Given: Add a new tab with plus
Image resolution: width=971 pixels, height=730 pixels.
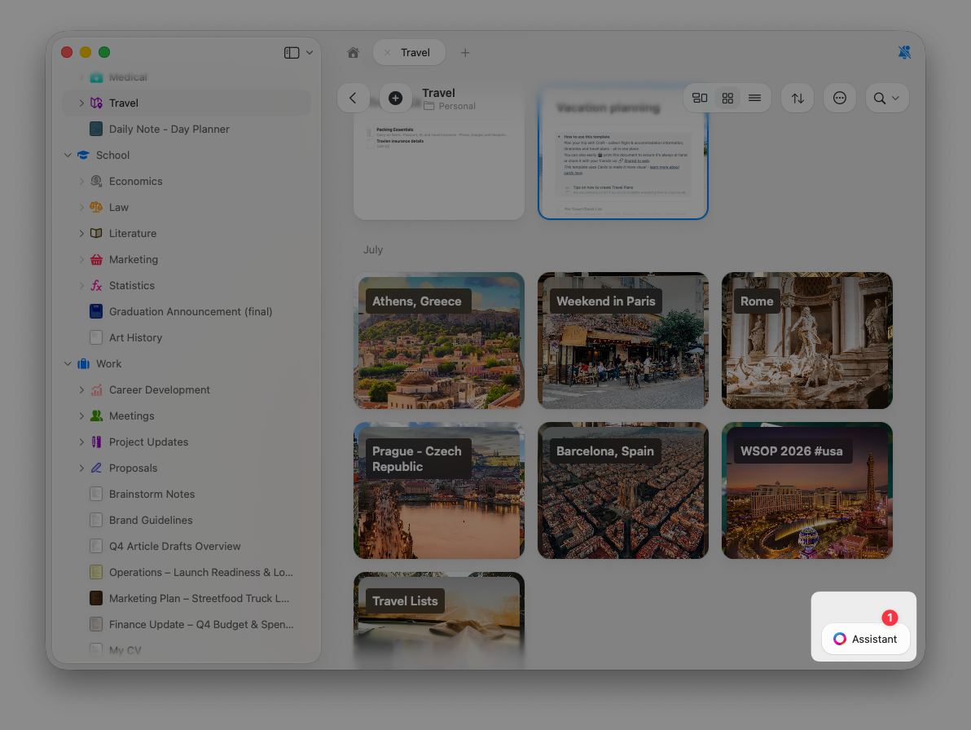Looking at the screenshot, I should (465, 53).
